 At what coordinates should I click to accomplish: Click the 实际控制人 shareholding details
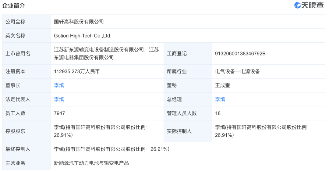pyautogui.click(x=262, y=131)
